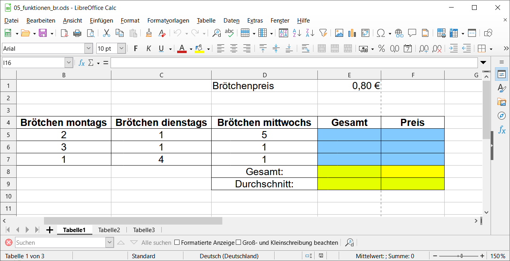The height and width of the screenshot is (261, 510).
Task: Expand the Arial font name dropdown
Action: pyautogui.click(x=89, y=49)
